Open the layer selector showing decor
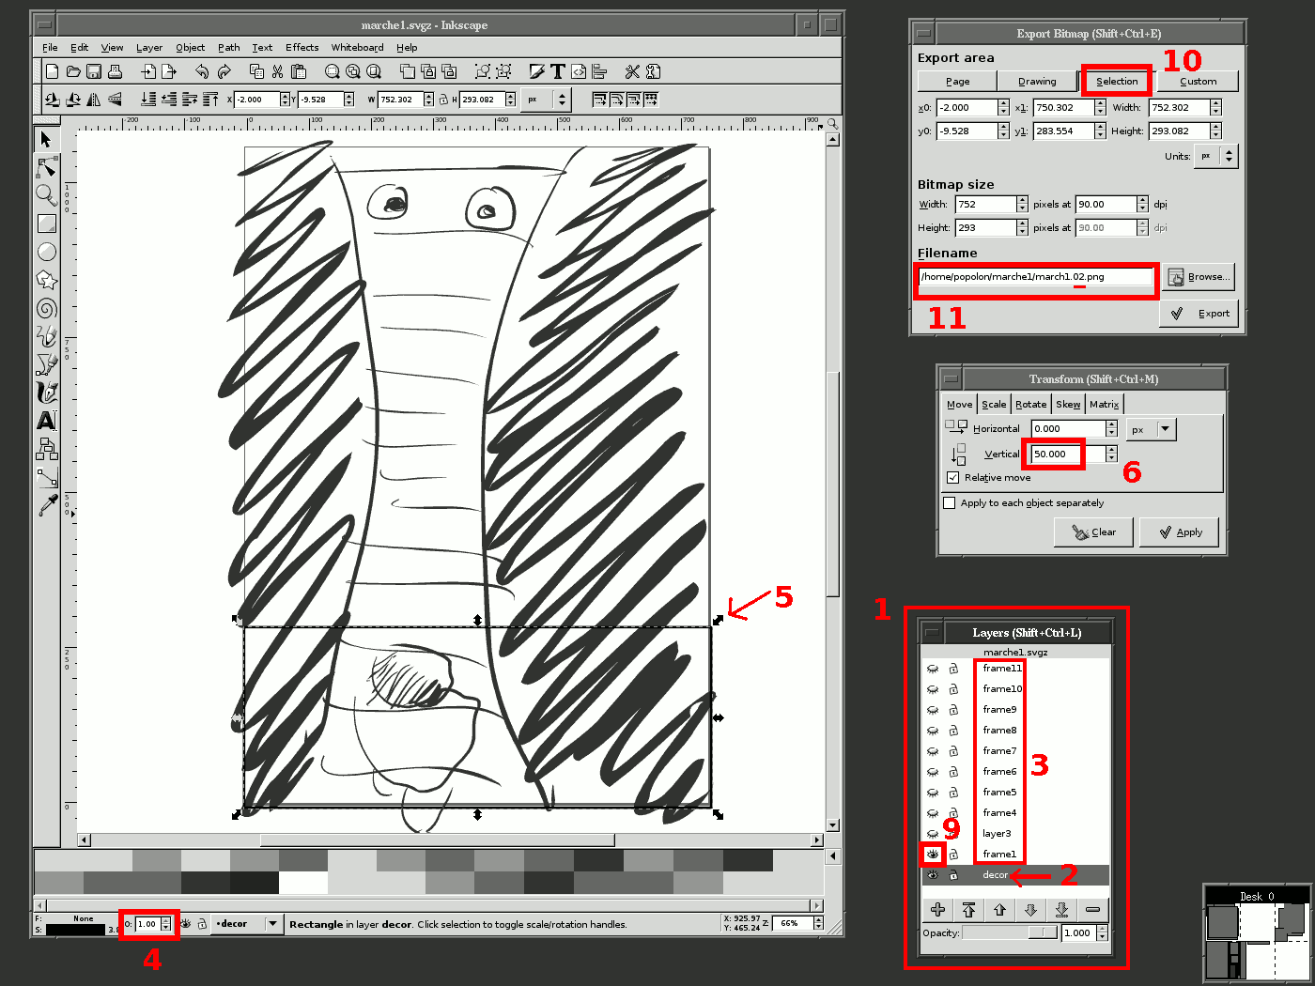The height and width of the screenshot is (986, 1315). pyautogui.click(x=245, y=924)
